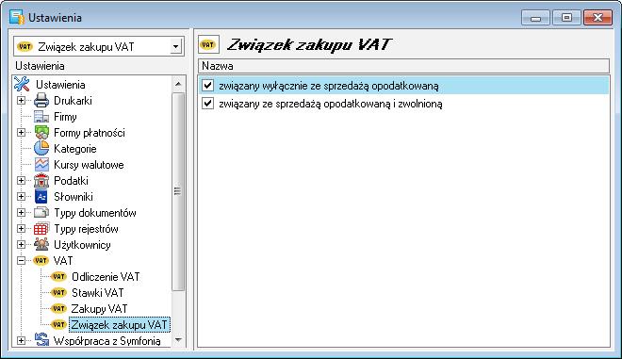
Task: Select the Ustawienia root label in tree
Action: 60,85
